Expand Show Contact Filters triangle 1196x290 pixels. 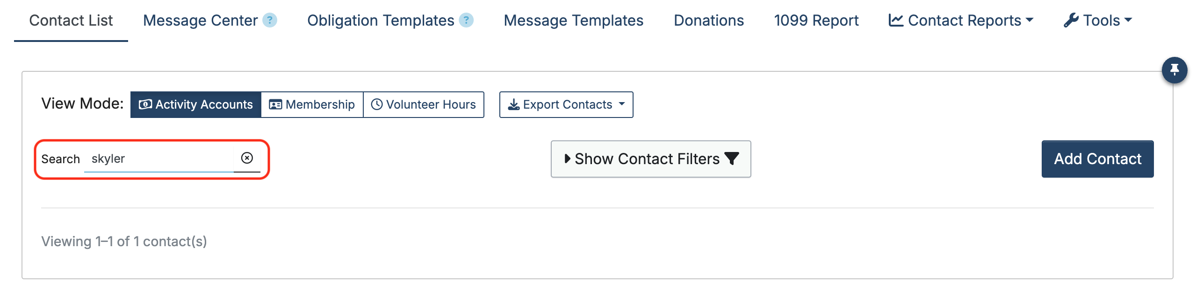(x=567, y=159)
